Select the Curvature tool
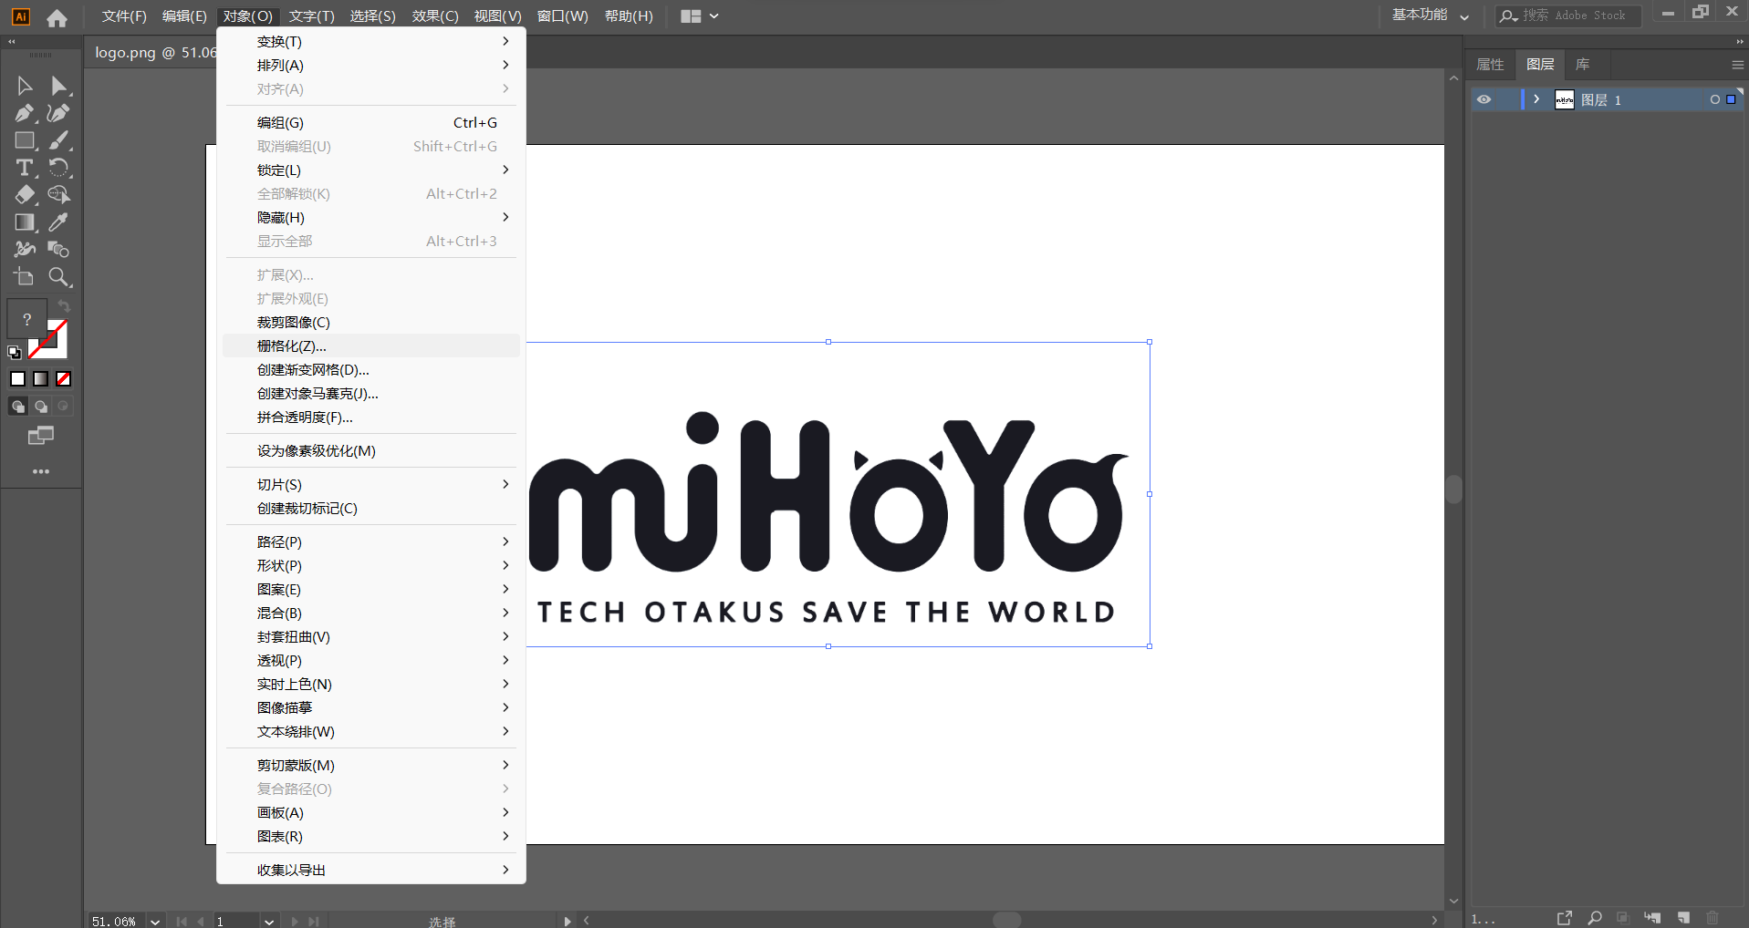 coord(59,113)
